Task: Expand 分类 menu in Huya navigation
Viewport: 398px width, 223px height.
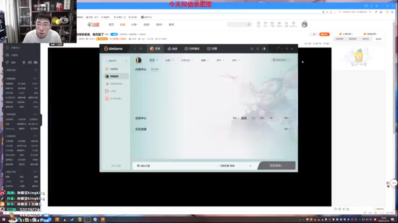Action: click(134, 24)
